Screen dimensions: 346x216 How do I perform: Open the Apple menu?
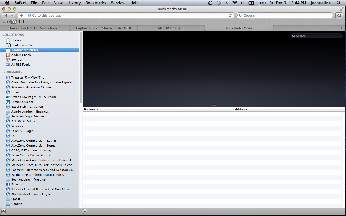tap(7, 3)
